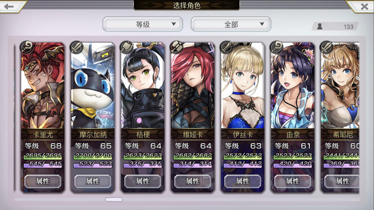
Task: Choose the 希耶尼 character card
Action: pos(340,117)
